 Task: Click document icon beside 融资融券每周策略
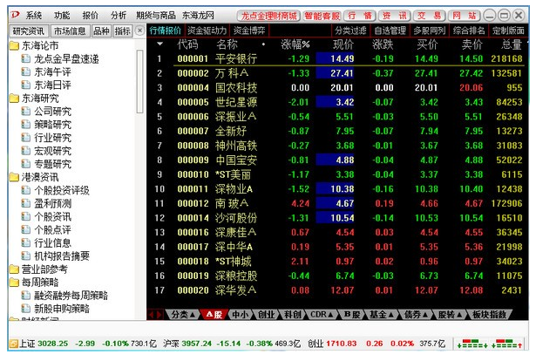[26, 296]
